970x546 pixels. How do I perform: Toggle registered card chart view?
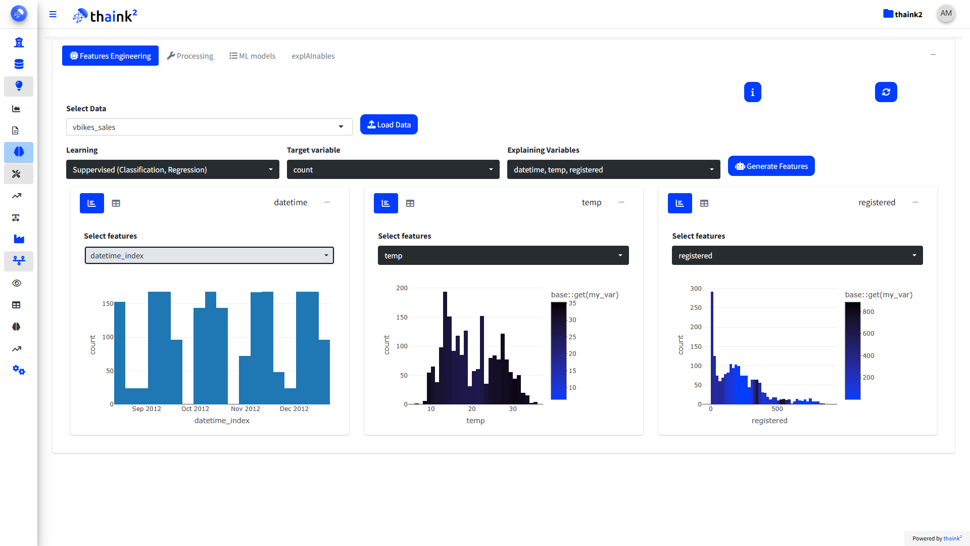[x=680, y=203]
